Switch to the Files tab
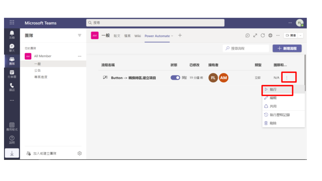 tap(127, 36)
